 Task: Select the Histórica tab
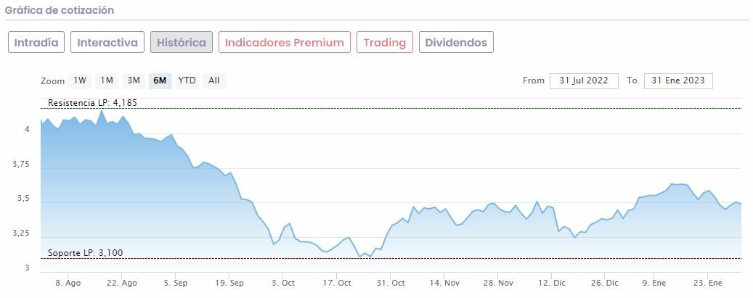click(x=182, y=42)
